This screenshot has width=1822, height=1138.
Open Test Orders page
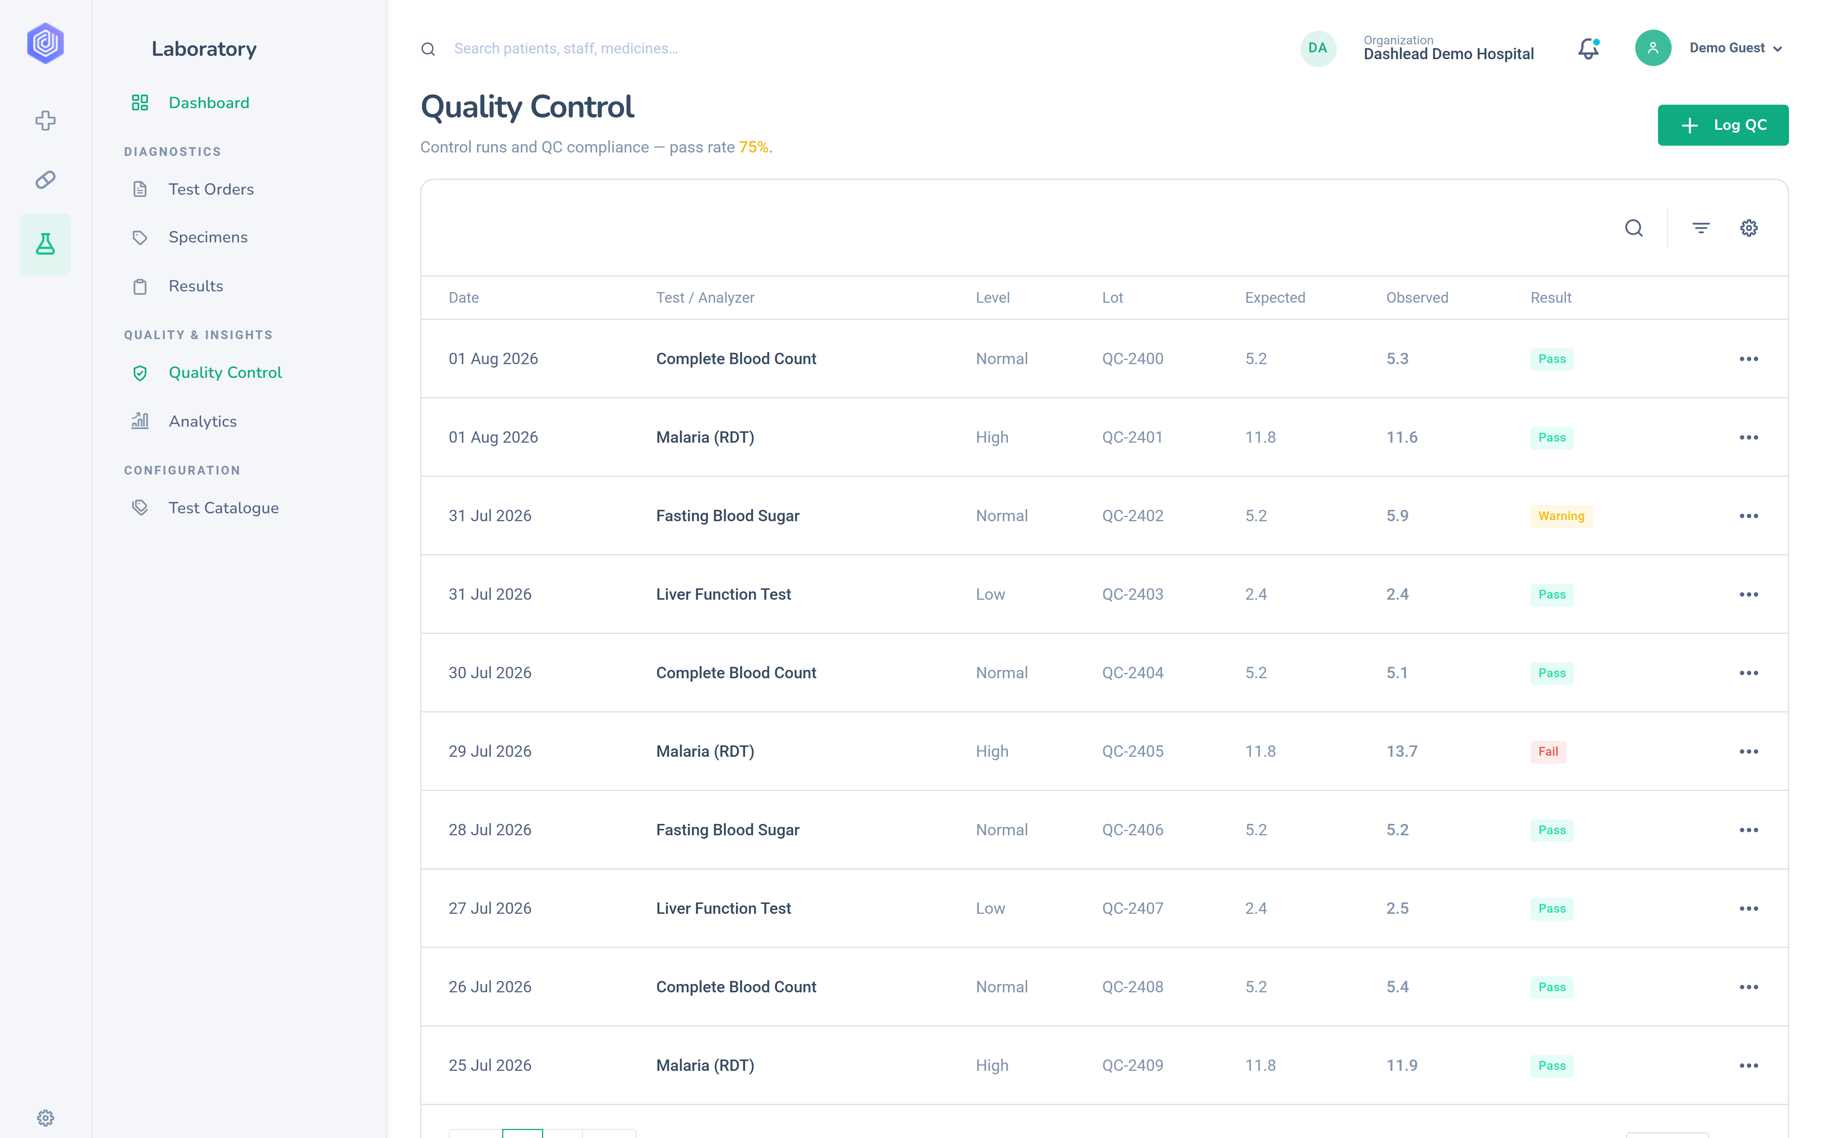coord(211,189)
